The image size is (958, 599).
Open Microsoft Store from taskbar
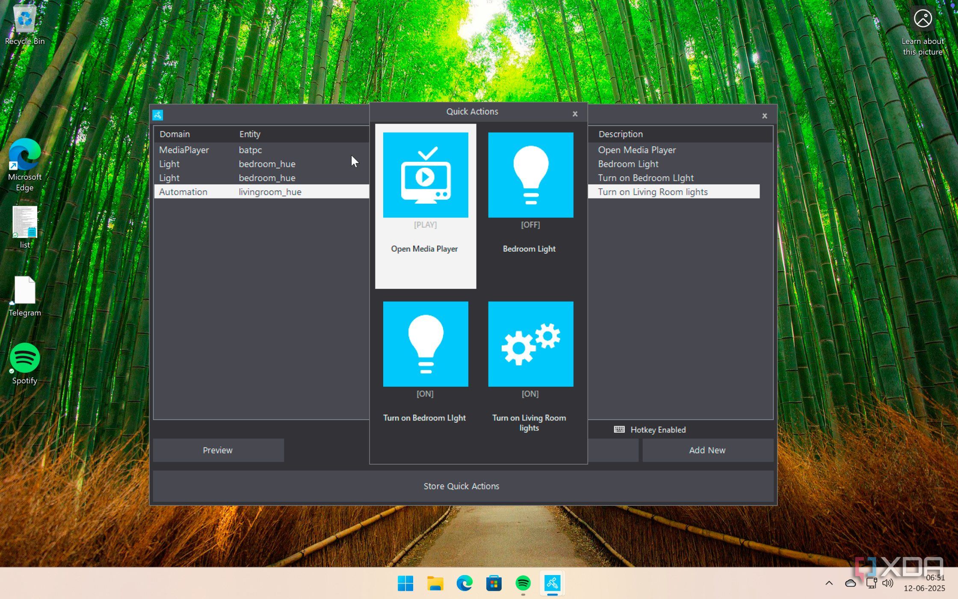click(494, 583)
